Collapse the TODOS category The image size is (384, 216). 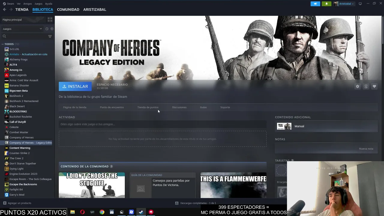[x=3, y=44]
